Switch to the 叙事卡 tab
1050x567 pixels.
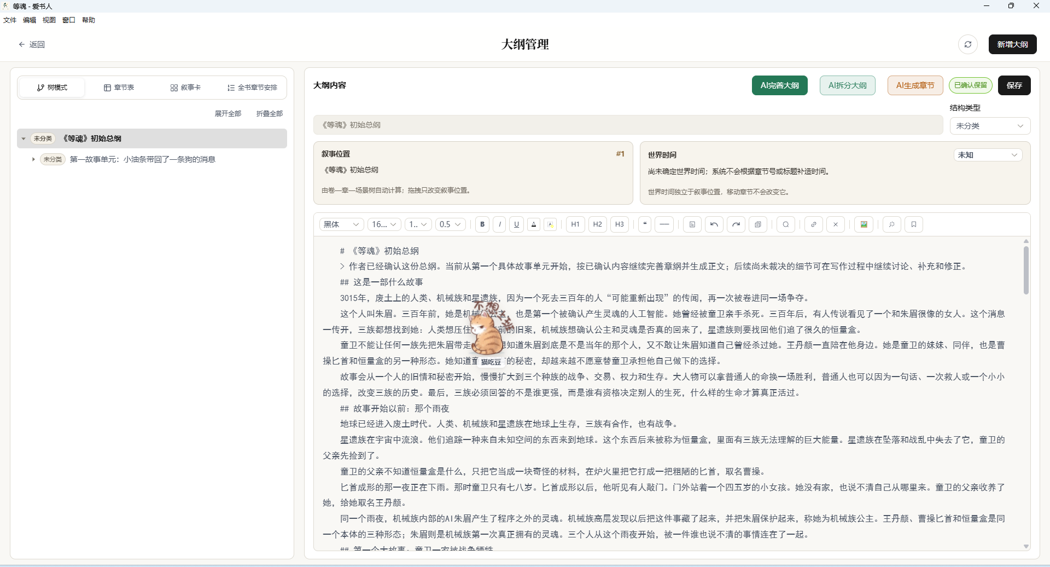[x=185, y=88]
